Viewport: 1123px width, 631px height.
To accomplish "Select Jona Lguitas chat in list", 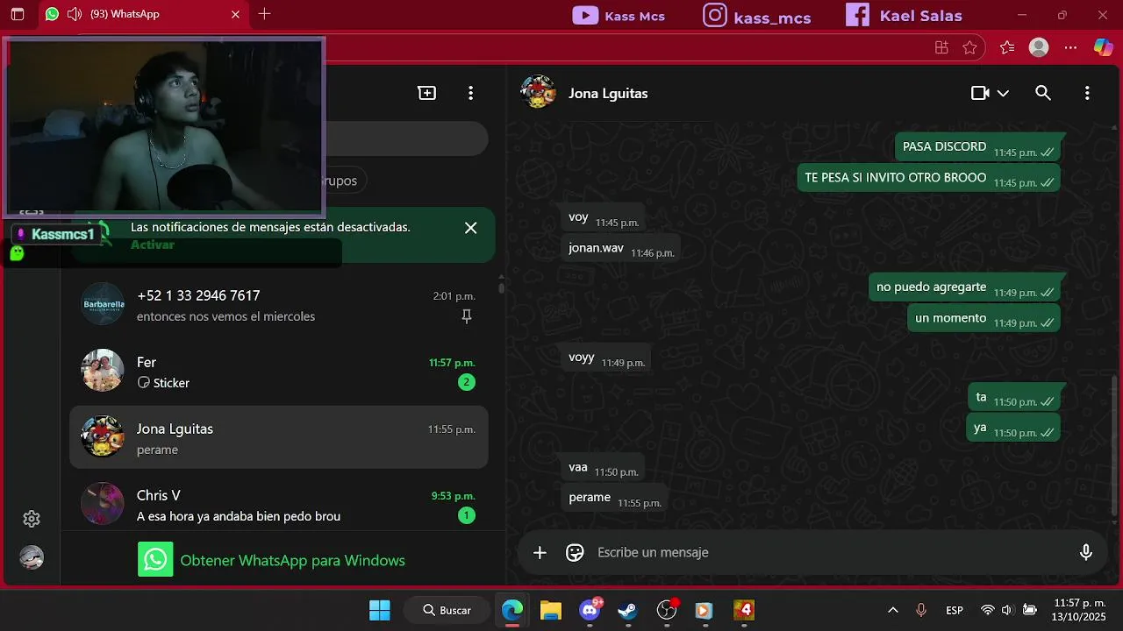I will (x=279, y=438).
